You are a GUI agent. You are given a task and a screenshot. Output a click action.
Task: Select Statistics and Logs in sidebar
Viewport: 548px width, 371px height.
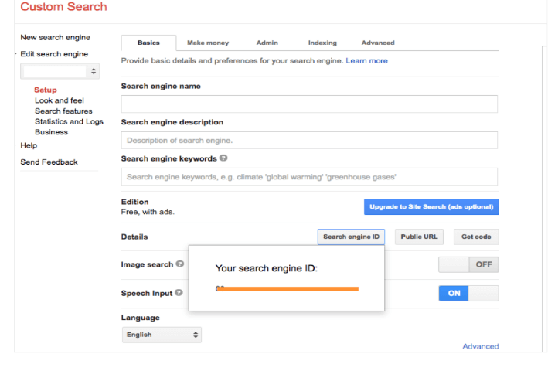[x=70, y=121]
